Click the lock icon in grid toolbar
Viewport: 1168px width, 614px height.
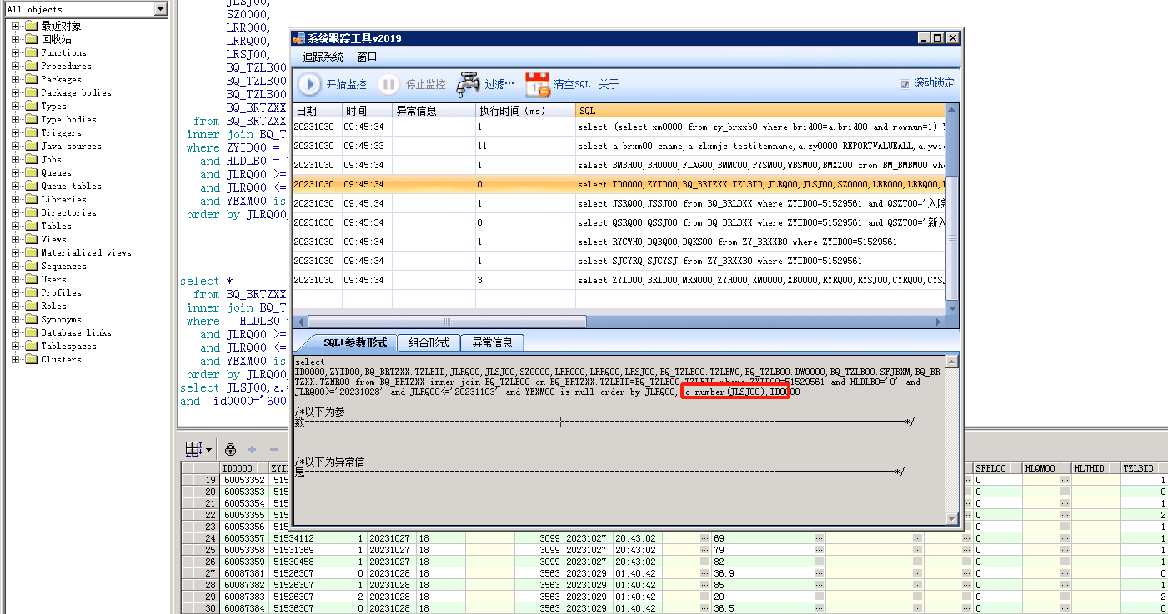(x=231, y=449)
